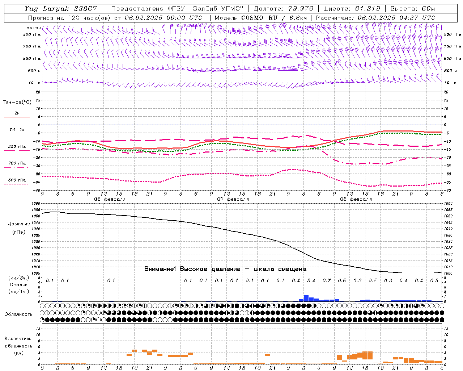The image size is (463, 371).
Task: Click the warning Внимание! Высокое давление – шкала смещена
Action: pos(225,269)
